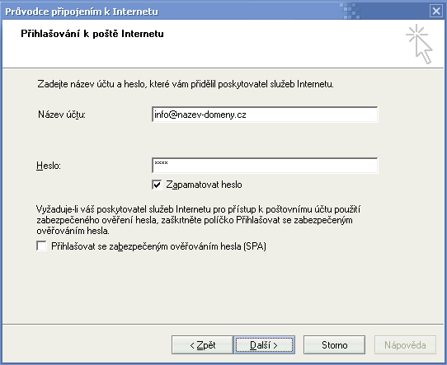Click the Přihlašování k poště Internetu heading

pyautogui.click(x=92, y=34)
